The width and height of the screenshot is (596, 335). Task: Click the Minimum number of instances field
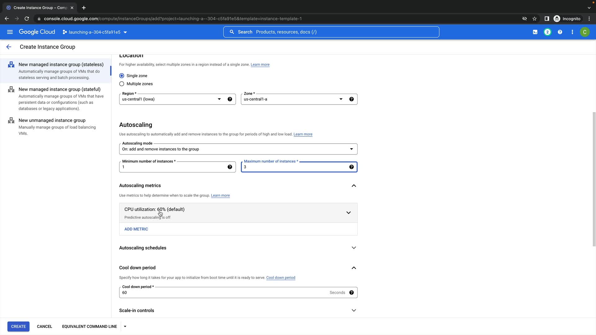click(174, 167)
